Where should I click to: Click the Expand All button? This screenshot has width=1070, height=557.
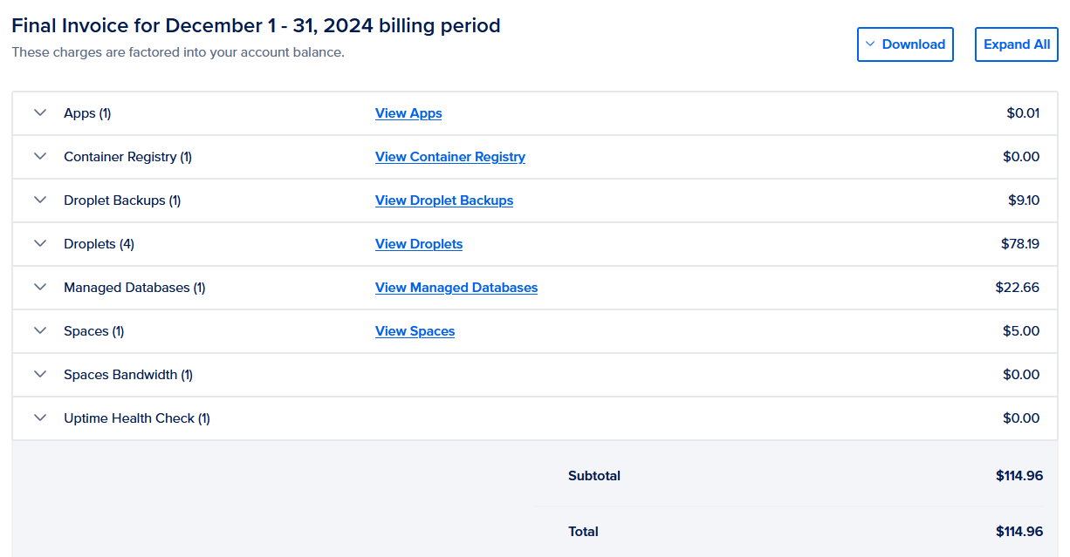pos(1016,44)
